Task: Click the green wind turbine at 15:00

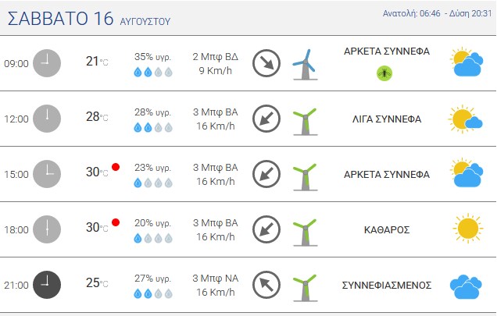Action: (305, 175)
